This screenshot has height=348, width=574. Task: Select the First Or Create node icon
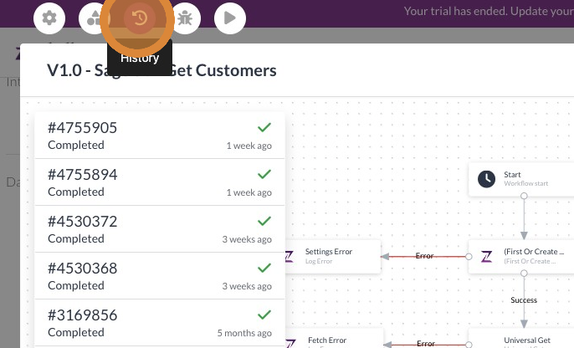pos(486,256)
